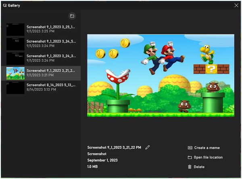This screenshot has height=179, width=242.
Task: Click the Screenshot 9_1_2023 3_21 list title
Action: point(51,71)
